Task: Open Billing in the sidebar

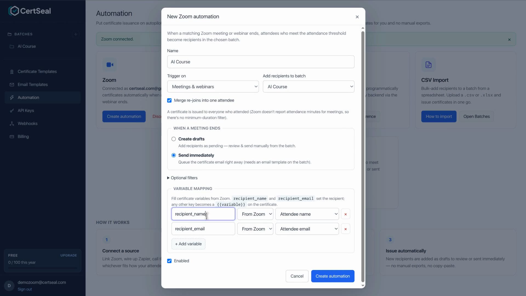Action: 42,136
